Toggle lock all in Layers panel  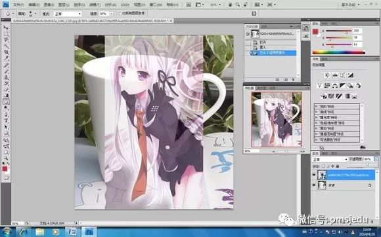[x=338, y=166]
